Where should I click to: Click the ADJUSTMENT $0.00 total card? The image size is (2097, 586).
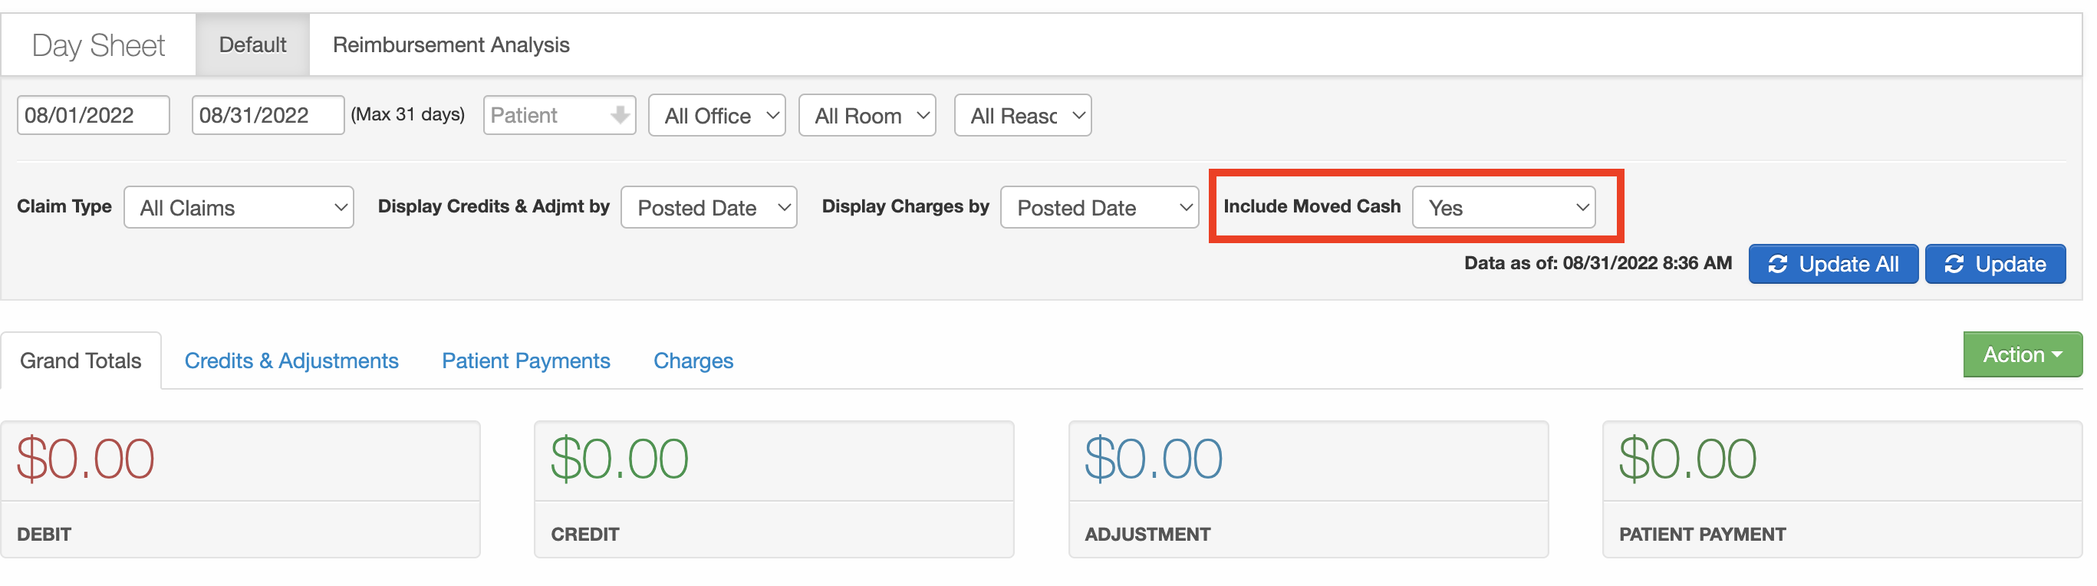[x=1309, y=489]
